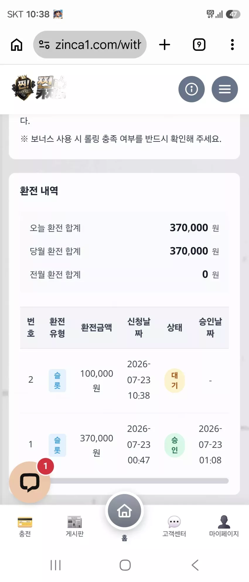Tap the center 홈 button
Image resolution: width=249 pixels, height=582 pixels.
(125, 511)
